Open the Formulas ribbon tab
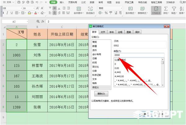This screenshot has width=186, height=125. click(x=83, y=2)
